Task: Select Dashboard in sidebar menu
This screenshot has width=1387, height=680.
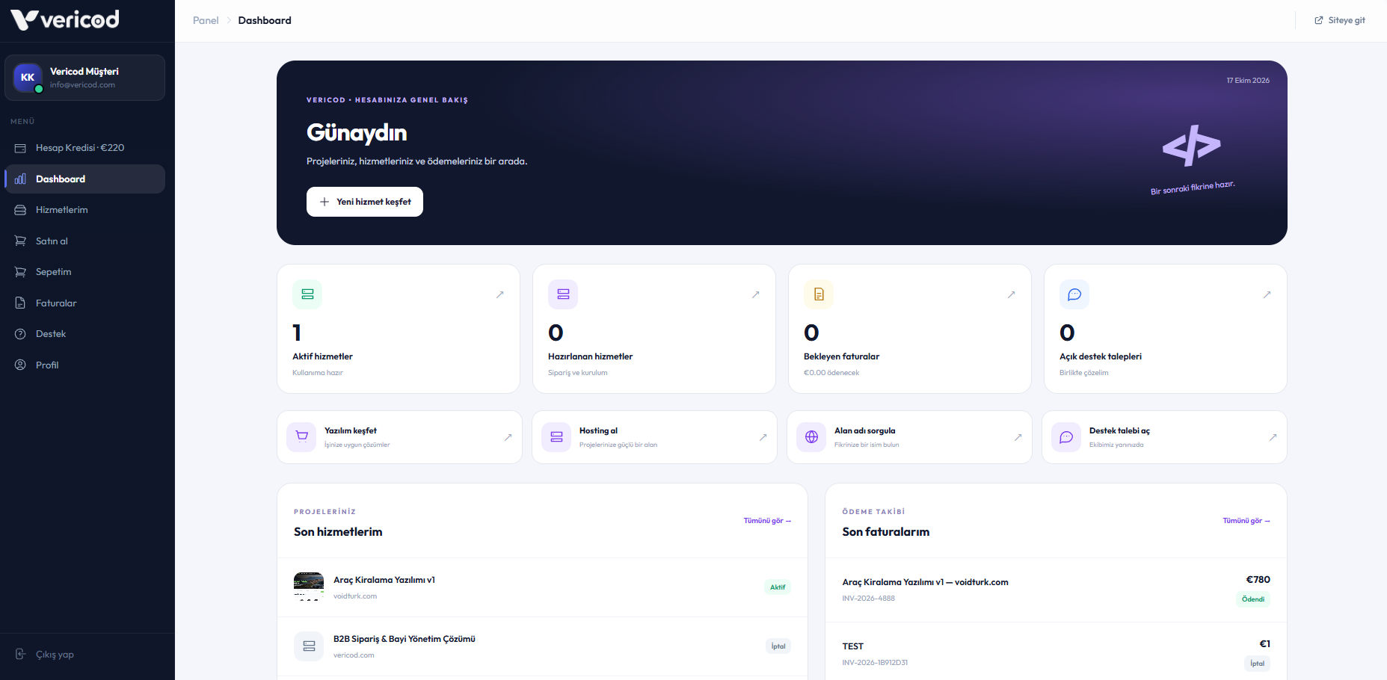Action: [x=84, y=179]
